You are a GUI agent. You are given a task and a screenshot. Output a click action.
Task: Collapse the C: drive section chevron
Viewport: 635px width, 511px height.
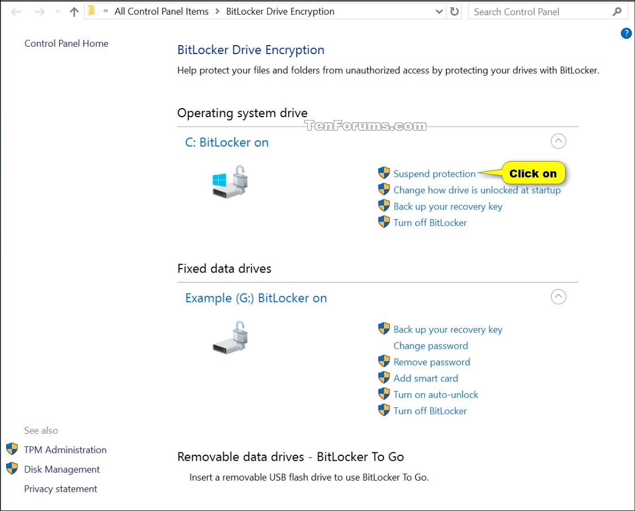pyautogui.click(x=558, y=141)
